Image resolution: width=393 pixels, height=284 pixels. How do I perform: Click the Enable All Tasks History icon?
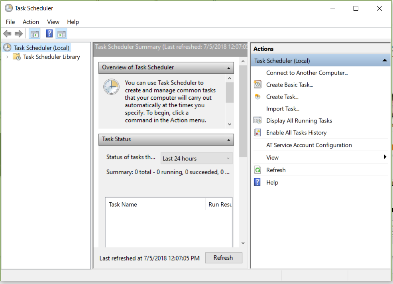(x=257, y=132)
